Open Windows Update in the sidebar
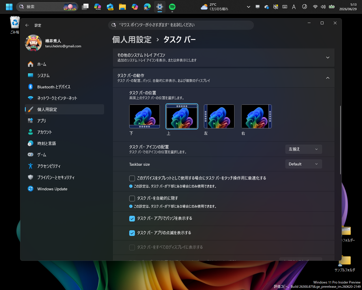Image resolution: width=362 pixels, height=290 pixels. (x=64, y=189)
